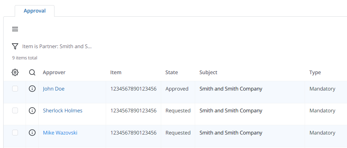This screenshot has width=347, height=148.
Task: Sort by the Subject column header
Action: point(208,73)
